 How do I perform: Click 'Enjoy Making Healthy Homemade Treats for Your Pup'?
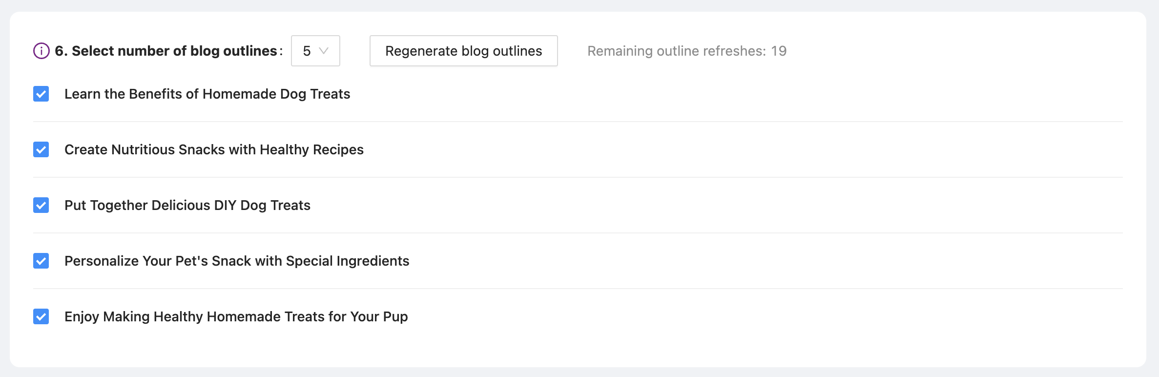pos(236,316)
